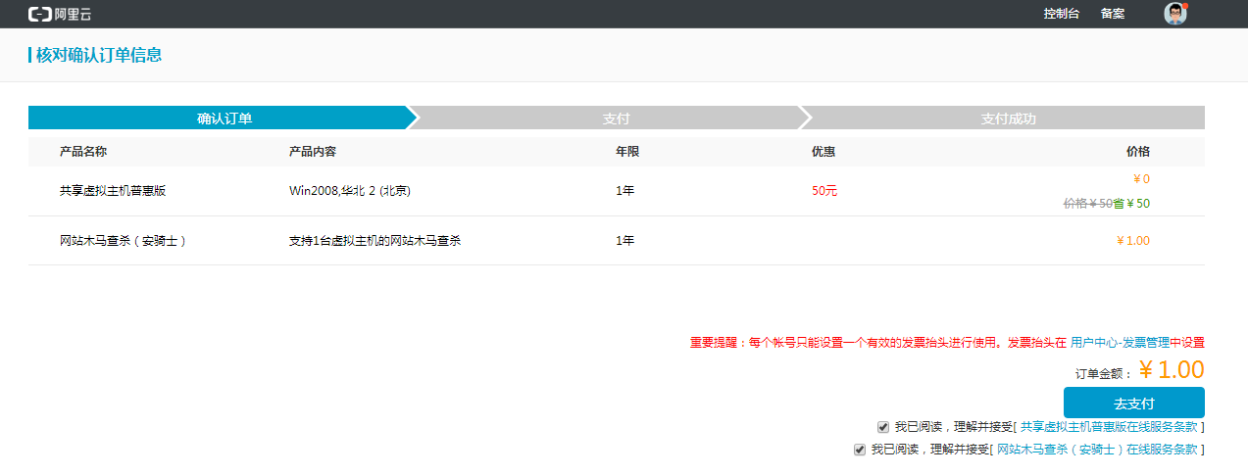
Task: Open the 用户中心-发票管理 link
Action: 1119,343
